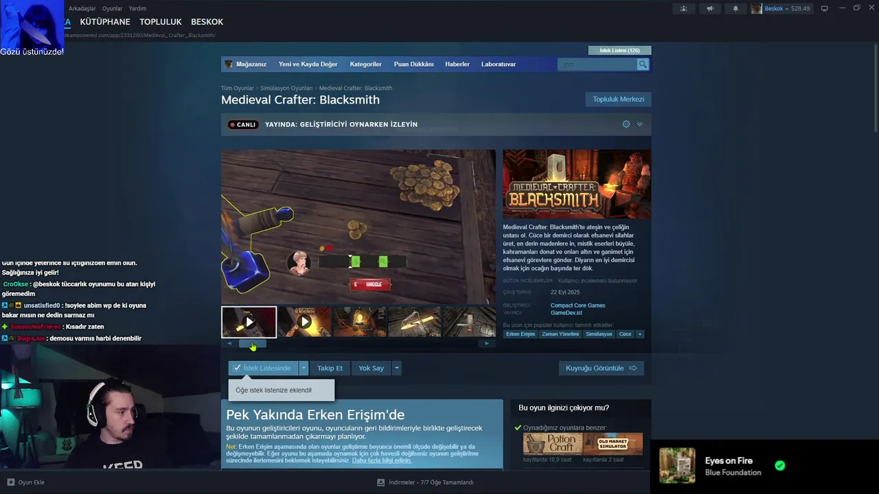
Task: Play the first video thumbnail
Action: [249, 322]
